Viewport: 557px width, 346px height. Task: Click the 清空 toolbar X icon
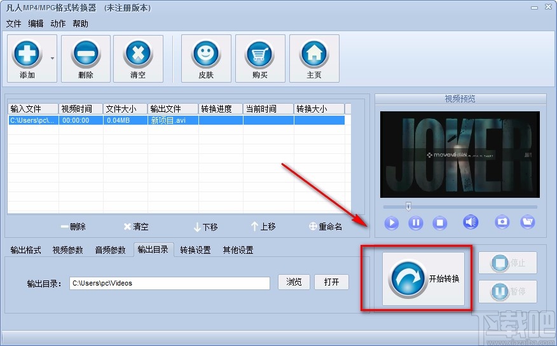point(138,54)
